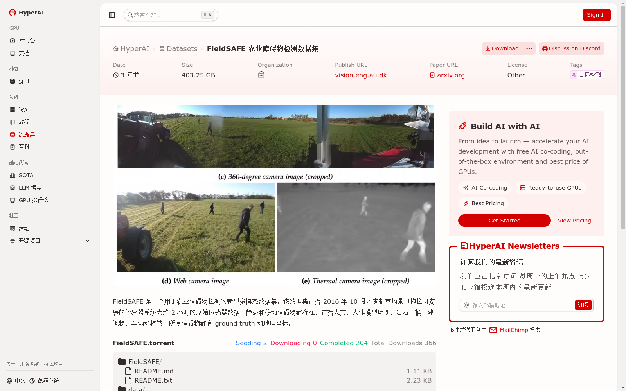Click Ready-to-use GPUs chip

[x=550, y=188]
